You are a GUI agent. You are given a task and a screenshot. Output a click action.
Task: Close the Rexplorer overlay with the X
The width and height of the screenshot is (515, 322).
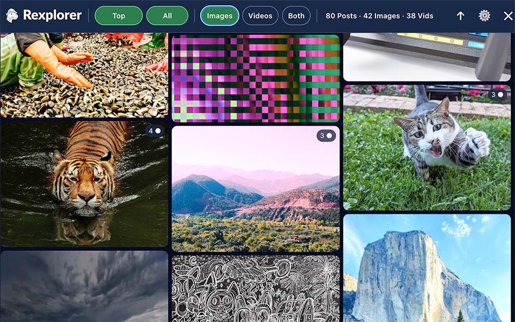coord(507,16)
